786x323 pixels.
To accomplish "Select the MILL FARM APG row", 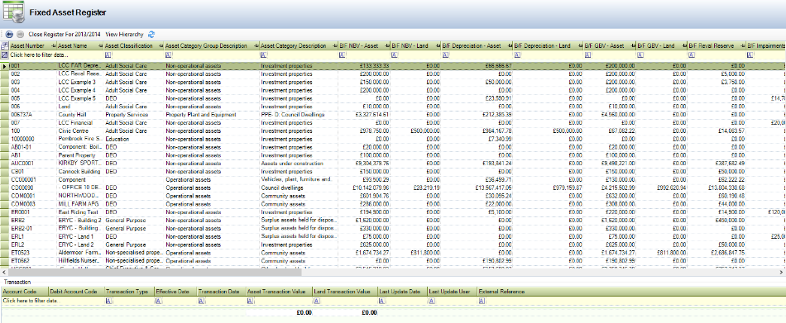I will [393, 204].
